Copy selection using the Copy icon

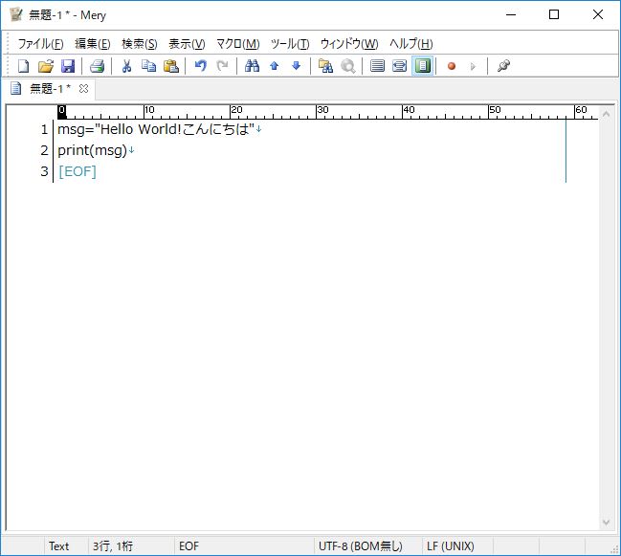coord(149,66)
